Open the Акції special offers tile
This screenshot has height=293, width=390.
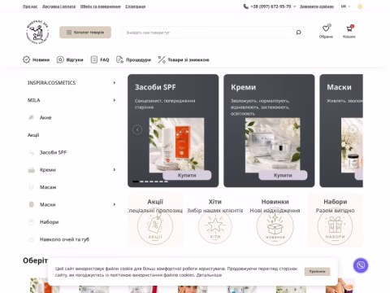tap(155, 220)
